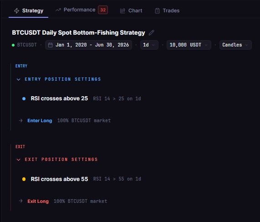
Task: Click the 100% BTCUSDT market text under Exit Long
Action: pyautogui.click(x=81, y=201)
